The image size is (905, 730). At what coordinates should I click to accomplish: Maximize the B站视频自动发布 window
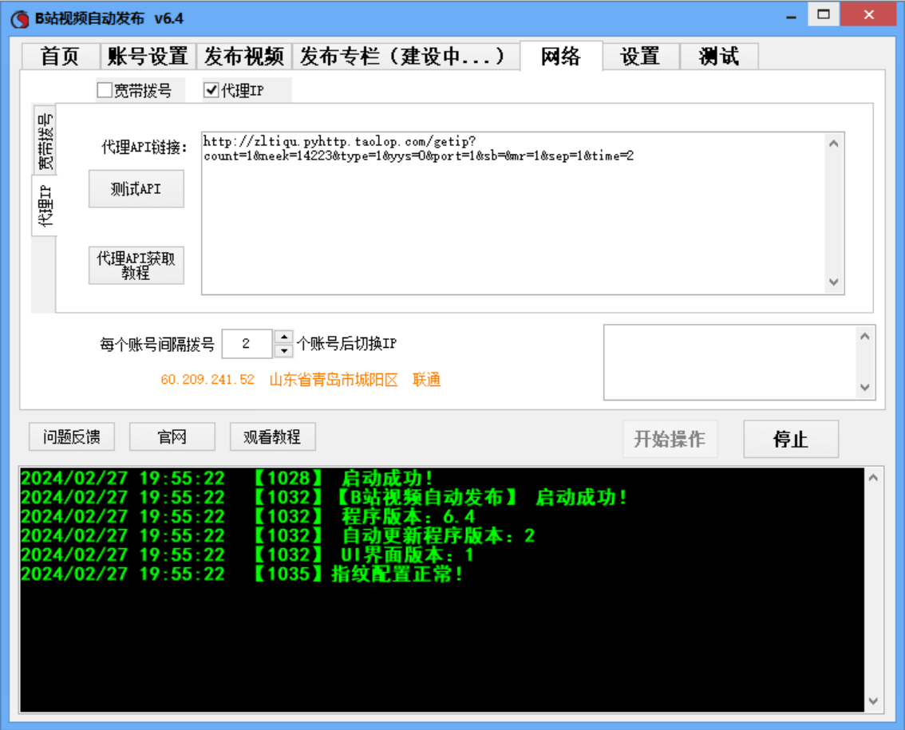[x=824, y=15]
